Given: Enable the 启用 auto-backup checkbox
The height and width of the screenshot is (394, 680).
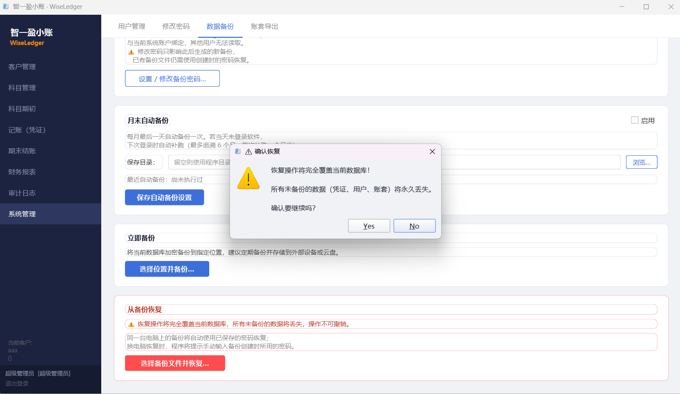Looking at the screenshot, I should (635, 120).
